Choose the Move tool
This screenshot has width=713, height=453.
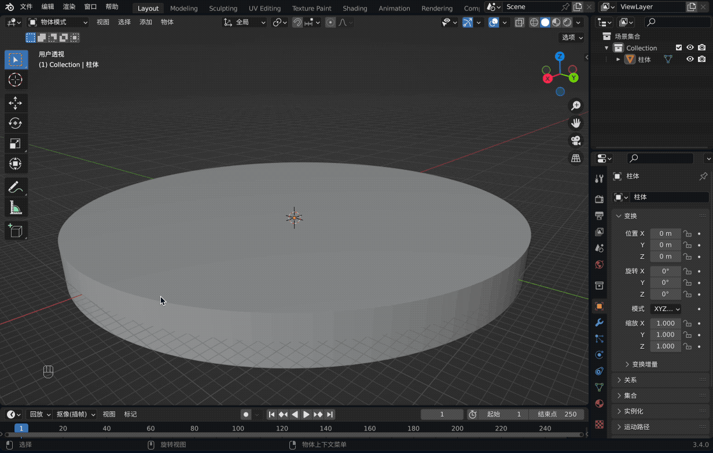pos(16,103)
